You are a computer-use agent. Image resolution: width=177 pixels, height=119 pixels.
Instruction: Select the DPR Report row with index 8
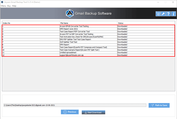click(88, 45)
